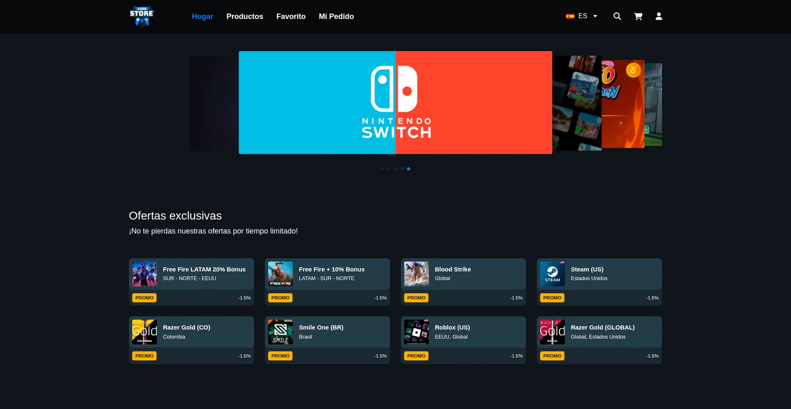Open the shopping cart icon
791x409 pixels.
click(638, 16)
